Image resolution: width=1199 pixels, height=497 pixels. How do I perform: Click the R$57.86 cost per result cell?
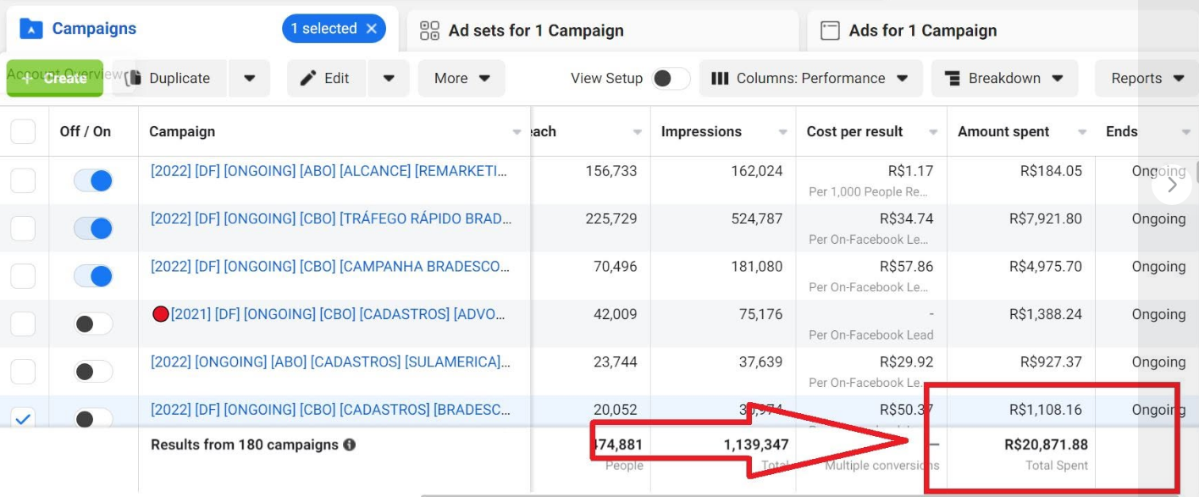(906, 267)
